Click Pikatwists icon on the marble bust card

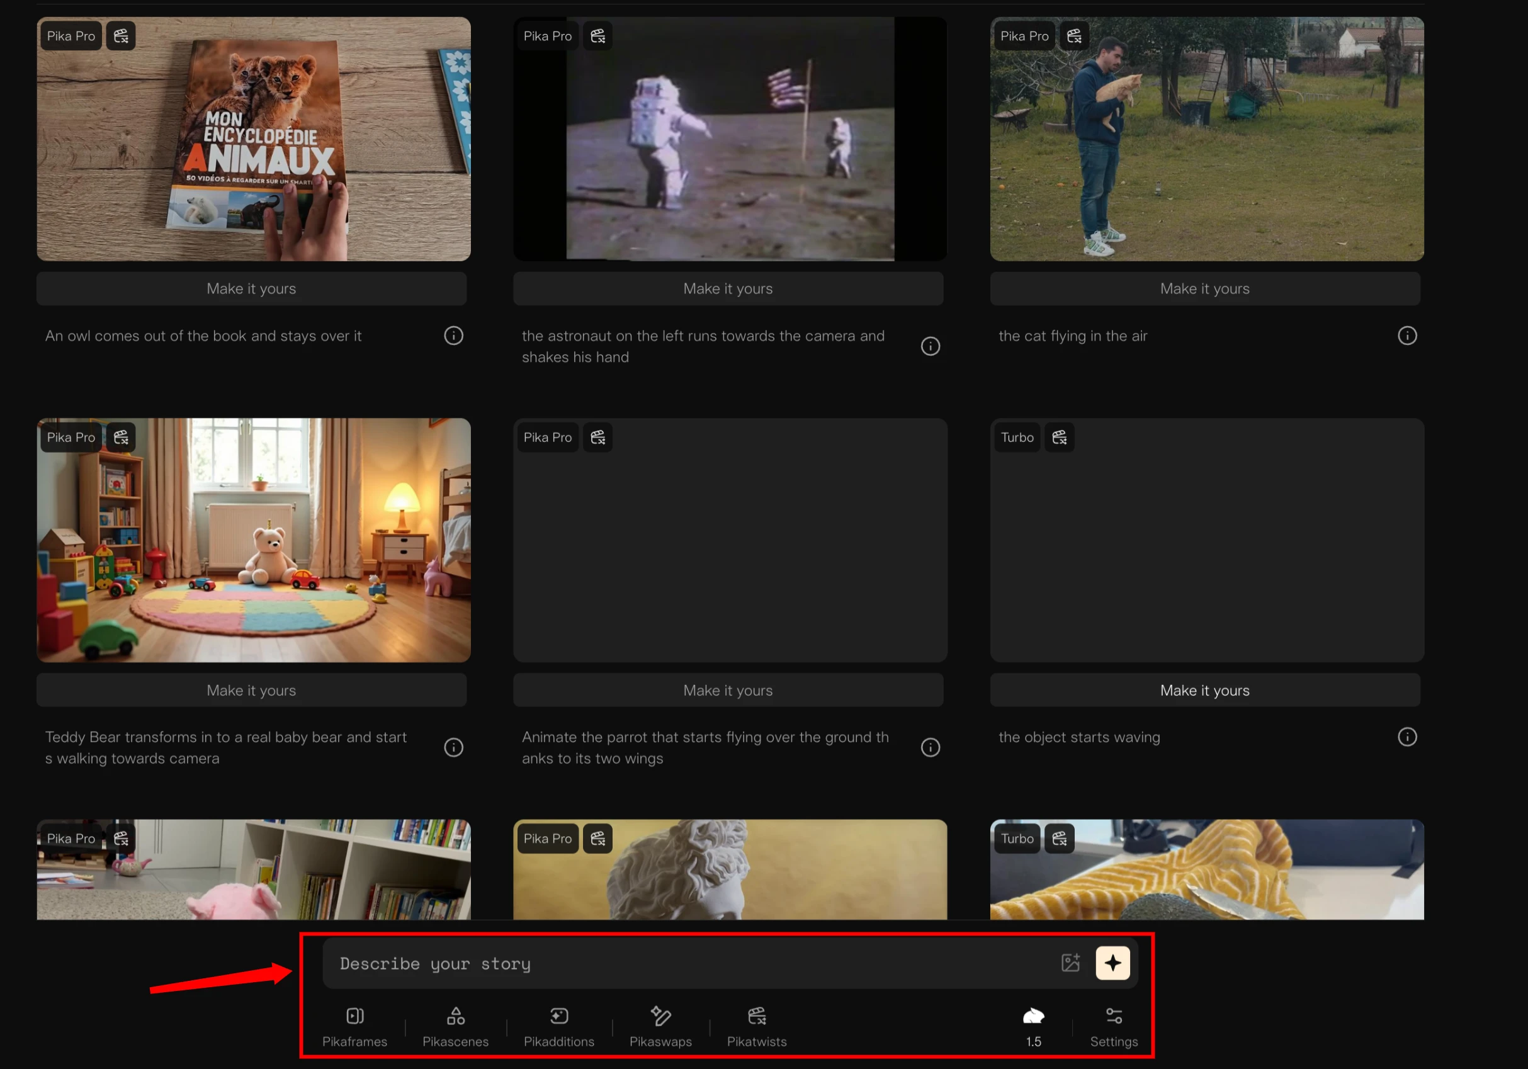(597, 839)
